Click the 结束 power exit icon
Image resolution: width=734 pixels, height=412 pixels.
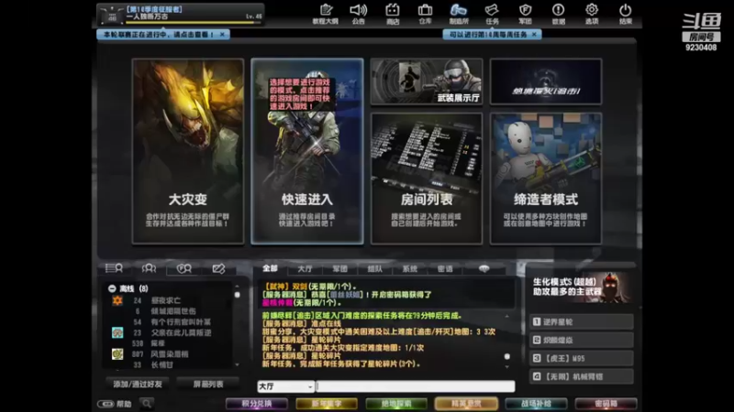point(626,14)
